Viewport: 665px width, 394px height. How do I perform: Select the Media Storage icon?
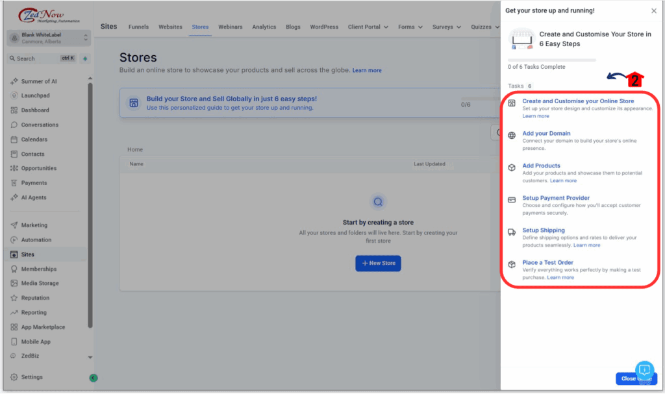(x=14, y=284)
